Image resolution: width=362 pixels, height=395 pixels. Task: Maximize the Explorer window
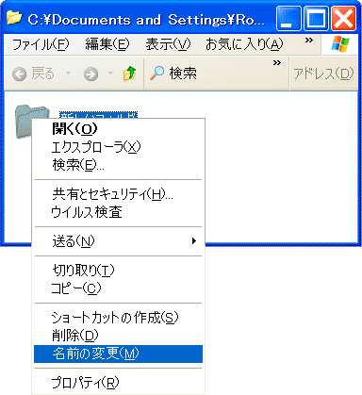click(316, 19)
